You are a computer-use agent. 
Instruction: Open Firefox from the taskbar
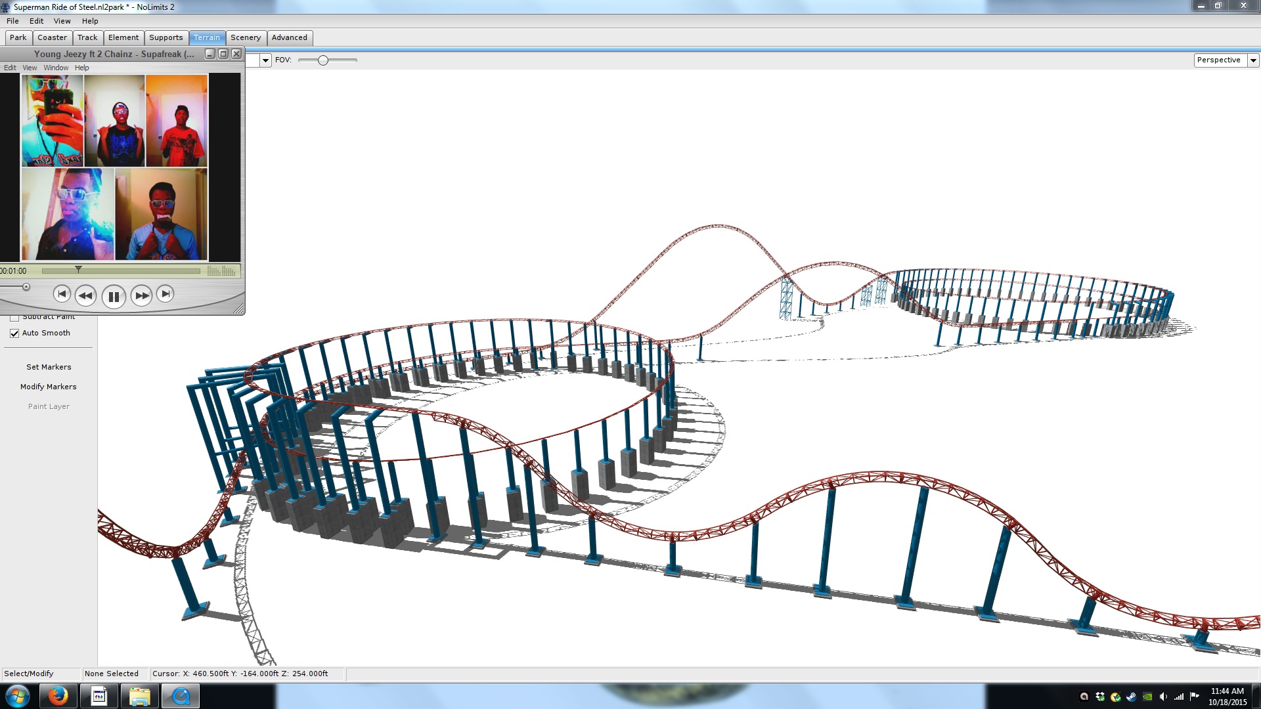click(x=58, y=696)
